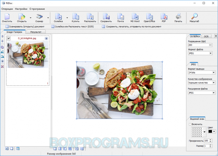Click the Прозрачность stepper arrows
The width and height of the screenshot is (218, 156).
click(210, 141)
